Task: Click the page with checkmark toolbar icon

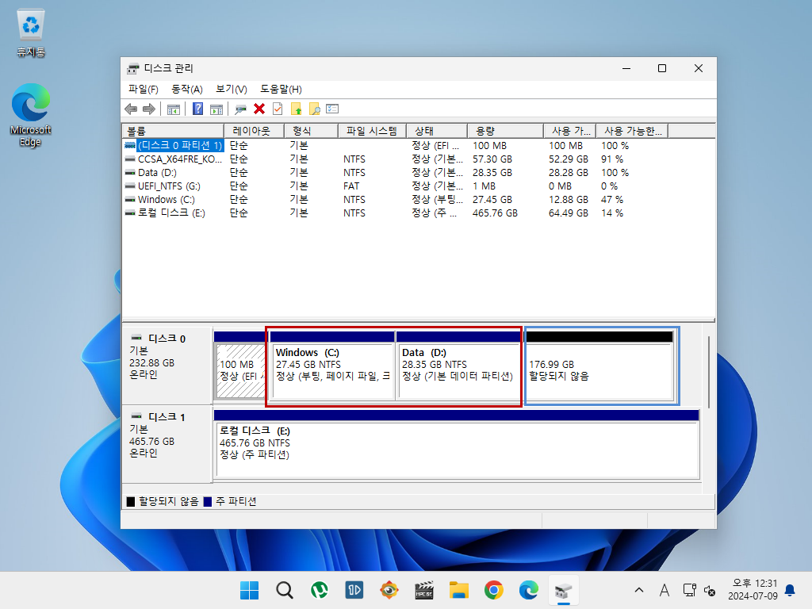Action: 278,109
